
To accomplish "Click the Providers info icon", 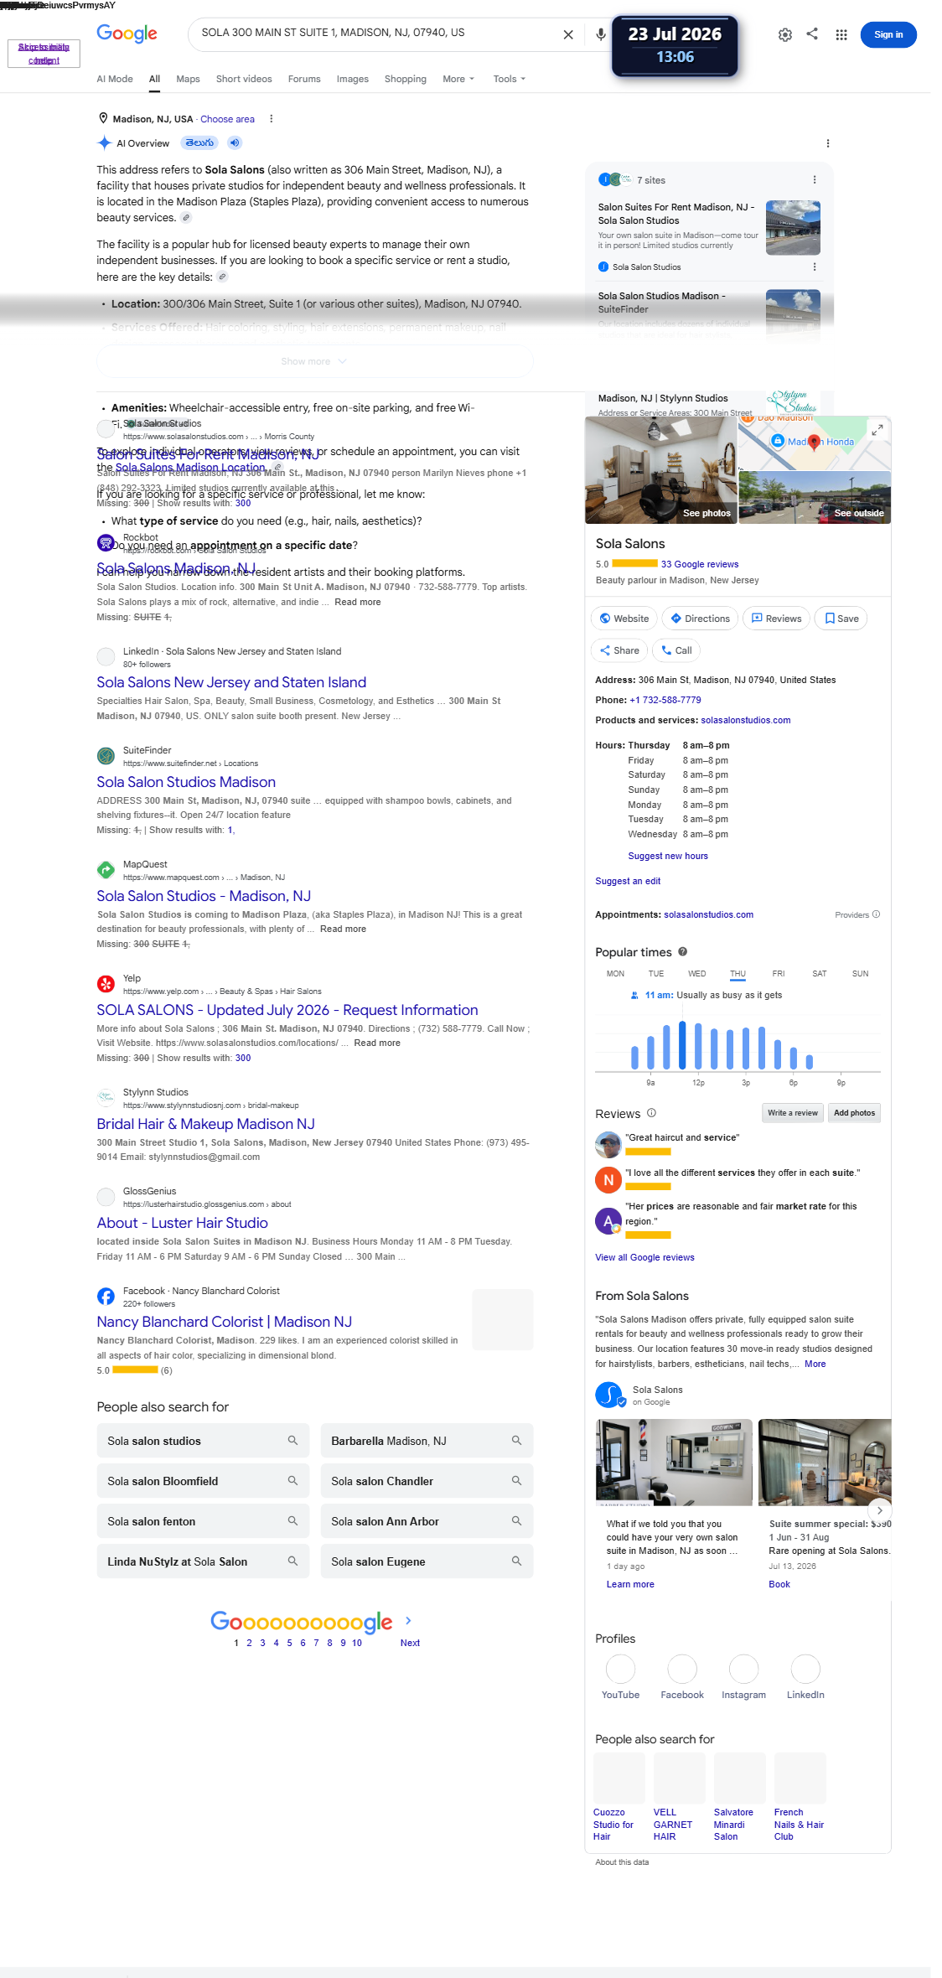I will coord(876,914).
